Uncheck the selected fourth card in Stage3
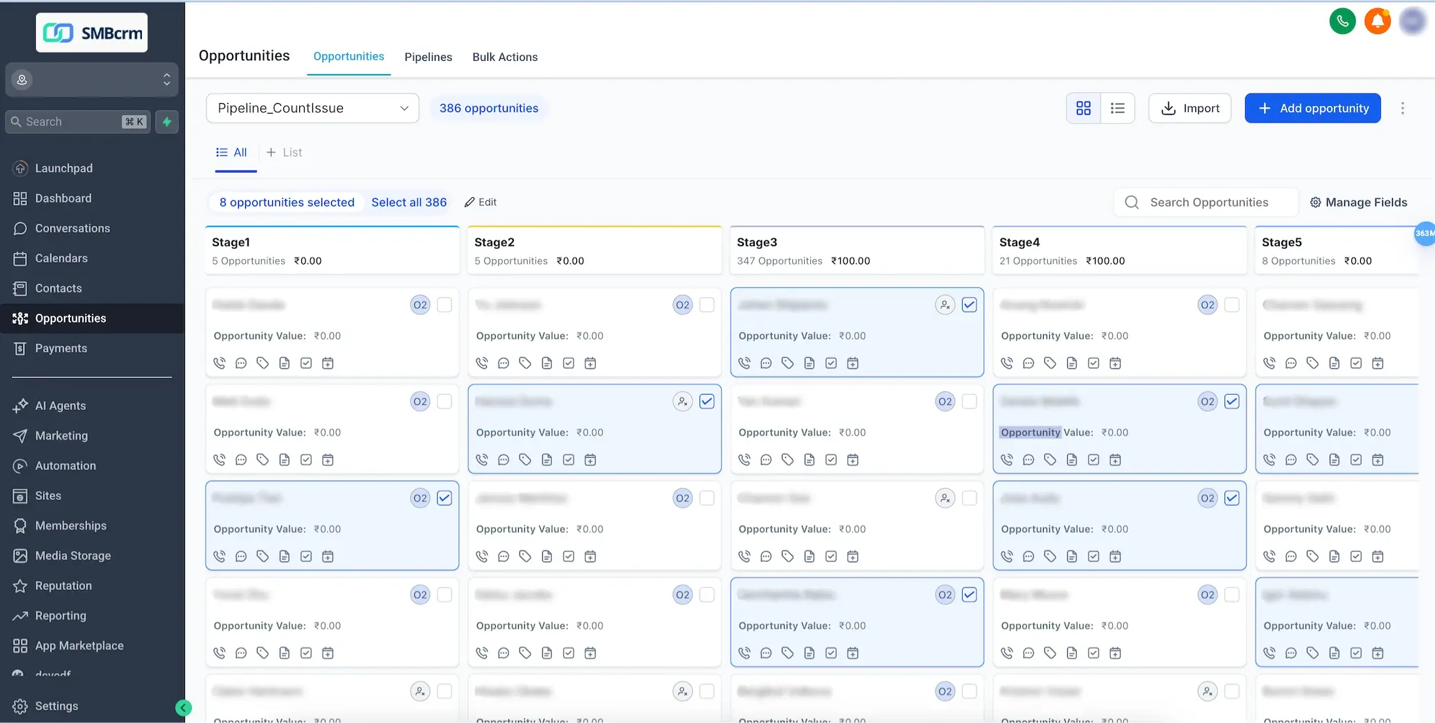The width and height of the screenshot is (1435, 723). [970, 595]
